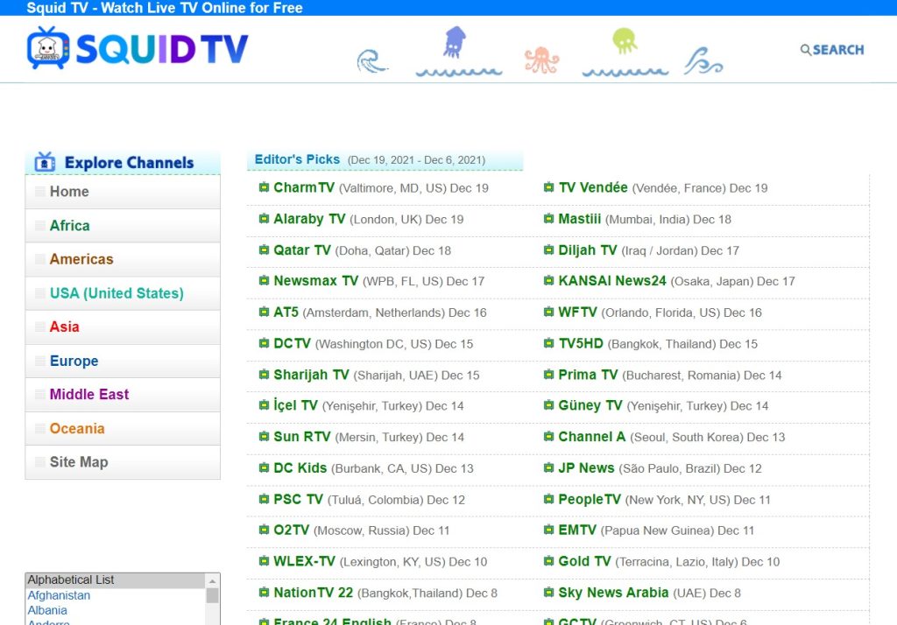Open the DC Kids Burbank link
This screenshot has height=625, width=897.
pos(300,468)
